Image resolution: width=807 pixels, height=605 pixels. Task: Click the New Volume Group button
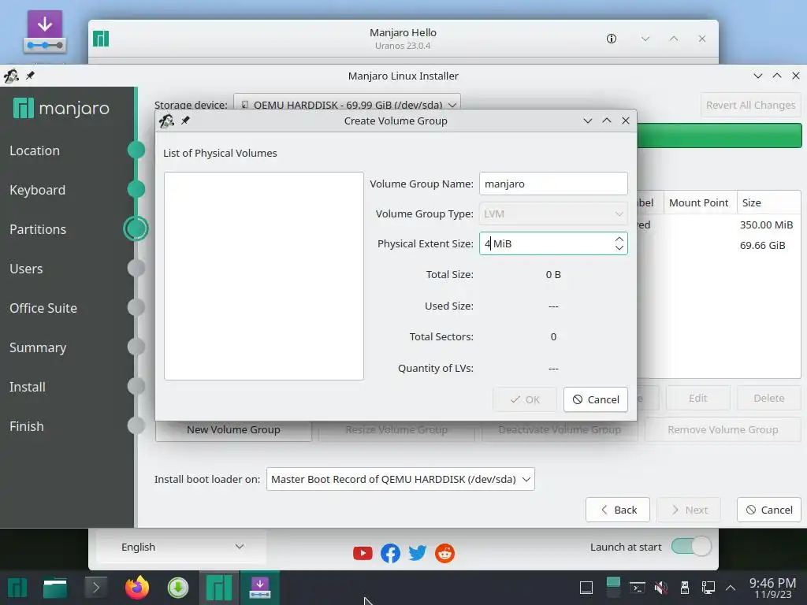pos(233,429)
